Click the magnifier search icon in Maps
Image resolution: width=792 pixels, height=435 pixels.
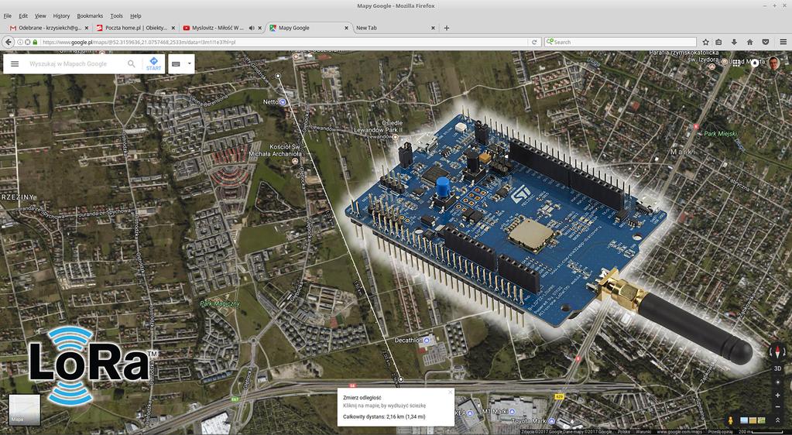click(132, 63)
